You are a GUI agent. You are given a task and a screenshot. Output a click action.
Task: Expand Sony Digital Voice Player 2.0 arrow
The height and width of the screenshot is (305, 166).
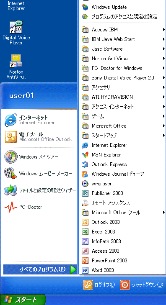point(164,78)
